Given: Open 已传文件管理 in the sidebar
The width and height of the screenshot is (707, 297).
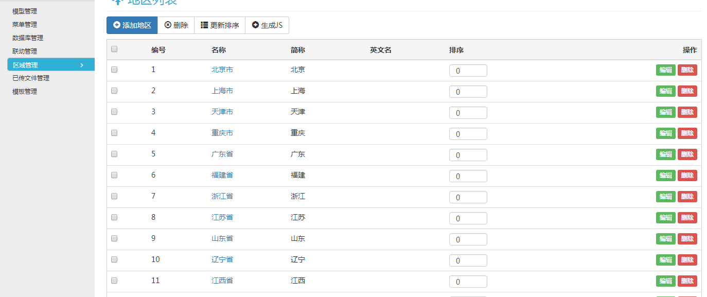Looking at the screenshot, I should [x=31, y=78].
